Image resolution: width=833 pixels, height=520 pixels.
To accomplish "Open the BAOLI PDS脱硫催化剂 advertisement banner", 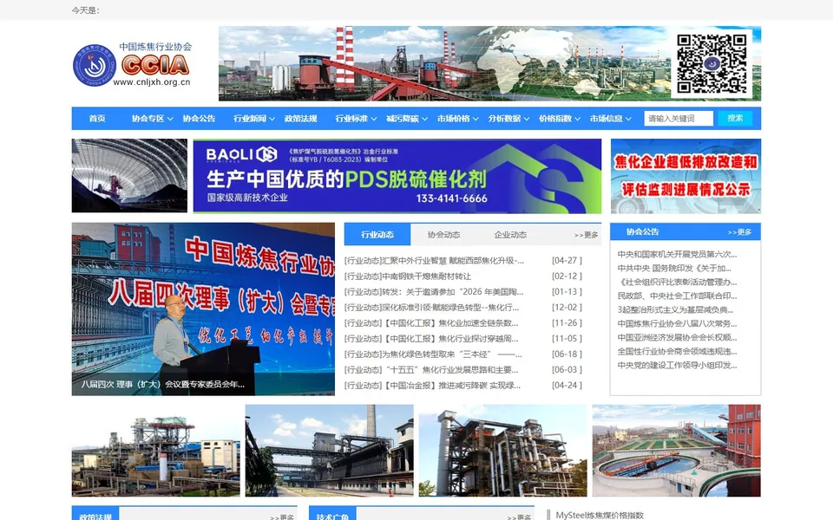I will 397,176.
